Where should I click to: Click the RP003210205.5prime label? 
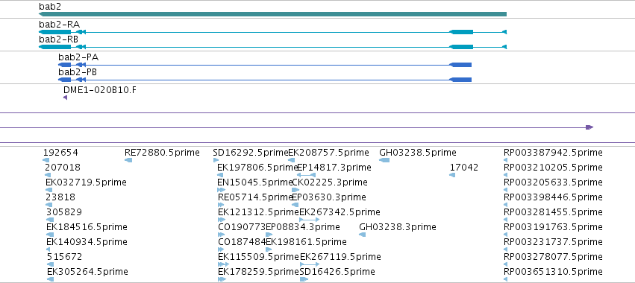[x=553, y=167]
